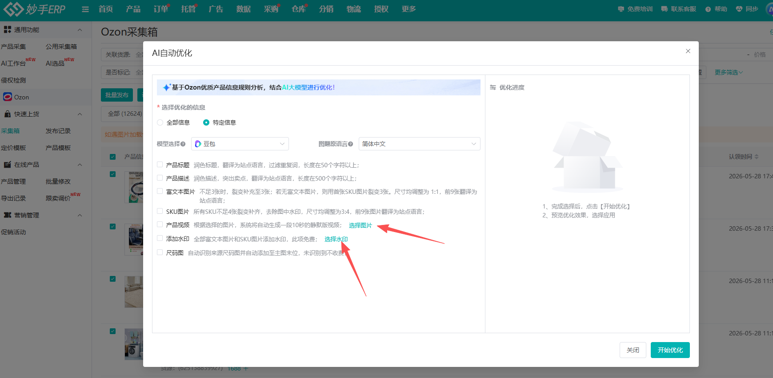Image resolution: width=773 pixels, height=378 pixels.
Task: Click the 免费培训 icon in header
Action: coord(621,9)
